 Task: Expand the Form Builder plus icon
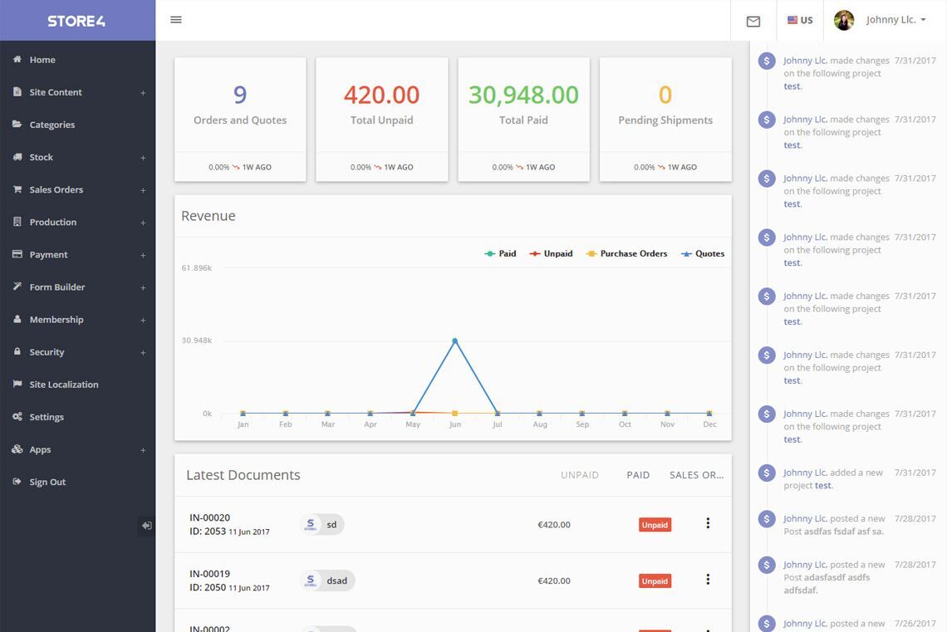(143, 288)
